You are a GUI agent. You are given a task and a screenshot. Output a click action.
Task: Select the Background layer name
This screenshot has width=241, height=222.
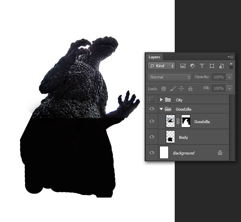184,153
